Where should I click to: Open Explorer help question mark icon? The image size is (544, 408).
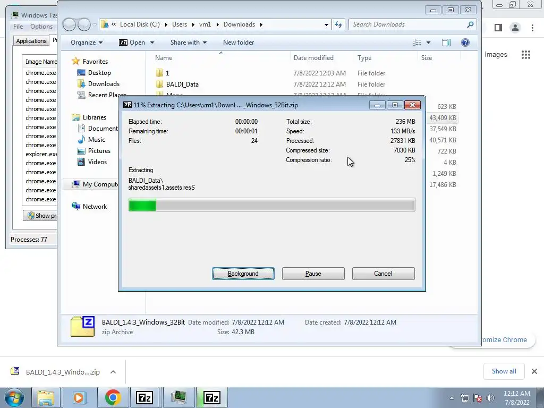(x=465, y=42)
